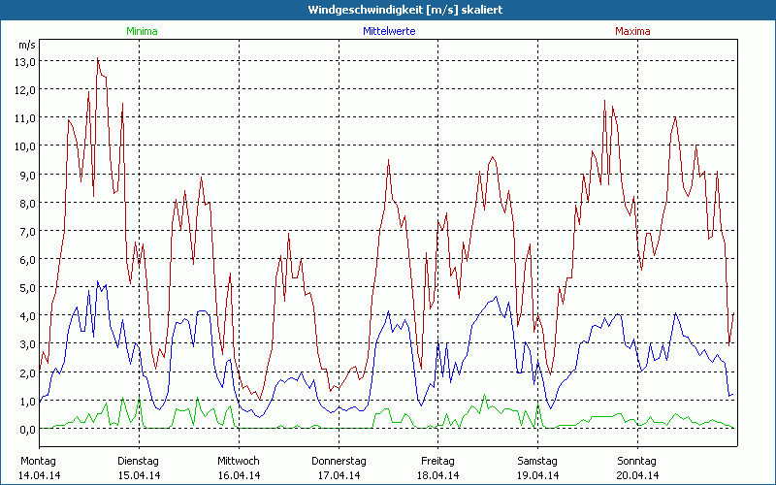Select the blue "Mittelwerte" legend label
The image size is (776, 485).
[x=389, y=31]
